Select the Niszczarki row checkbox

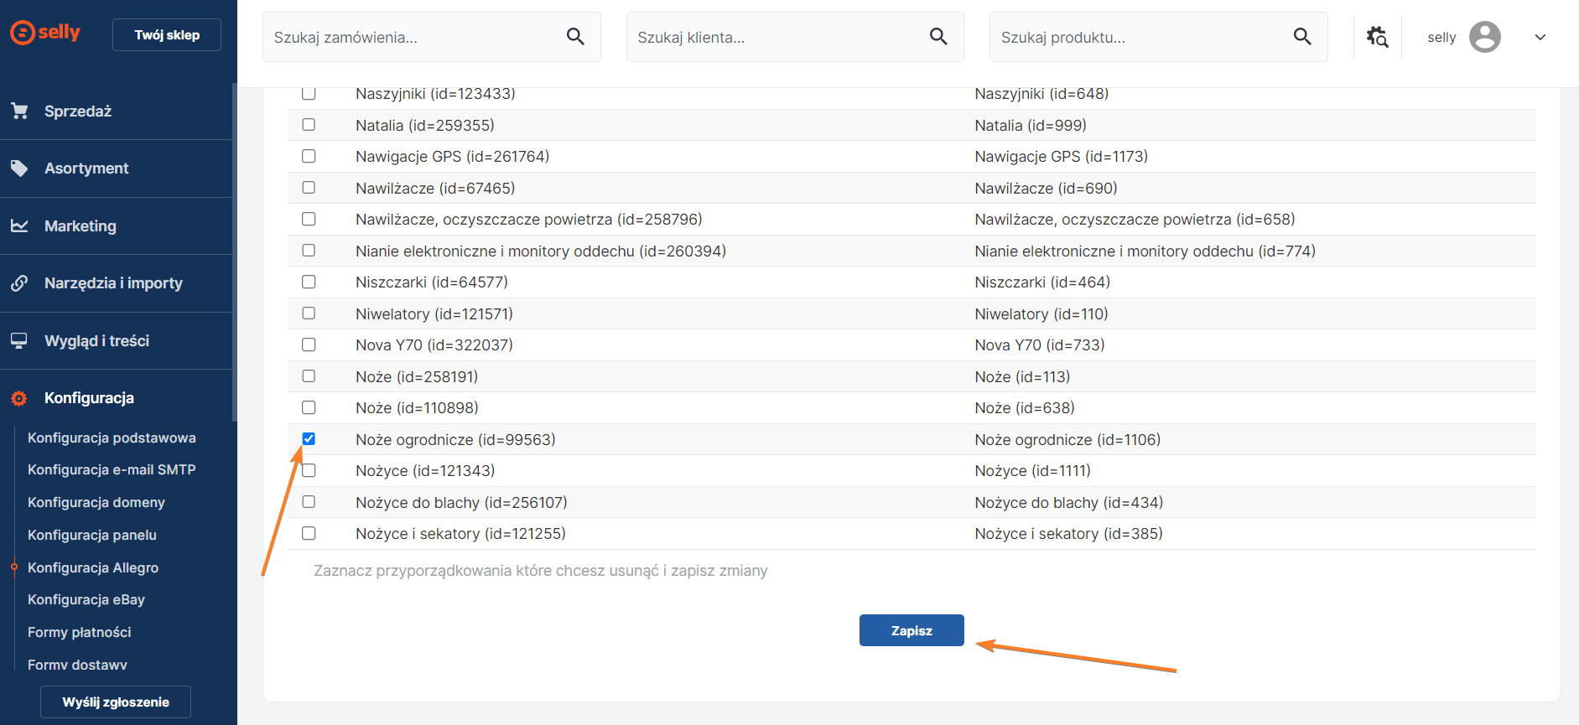(x=309, y=282)
